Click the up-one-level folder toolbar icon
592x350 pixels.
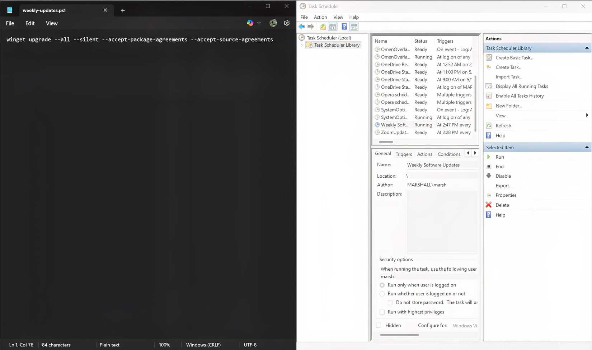pos(323,27)
